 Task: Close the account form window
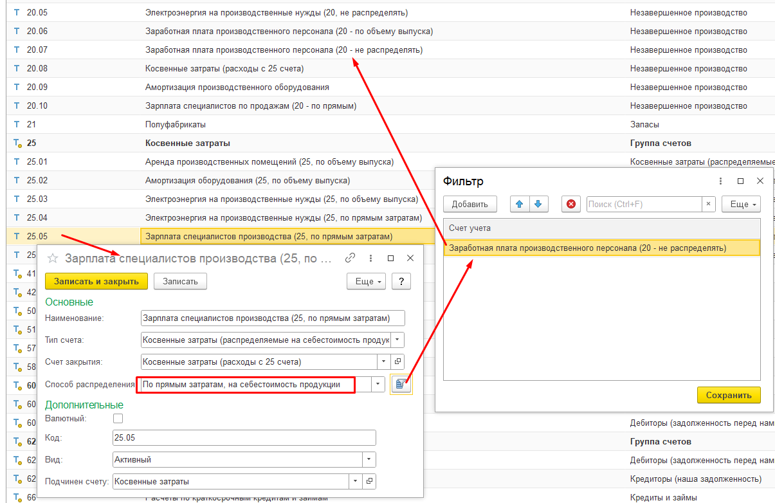pos(410,258)
